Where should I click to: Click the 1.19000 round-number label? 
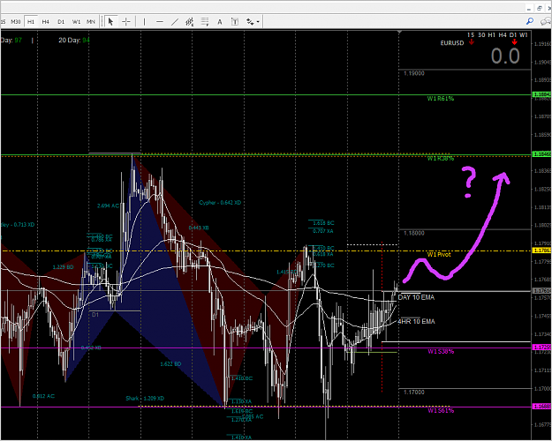pos(414,73)
